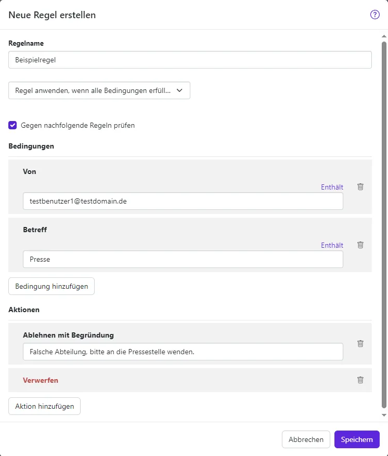Change the Enthält operator for Von

pyautogui.click(x=332, y=187)
